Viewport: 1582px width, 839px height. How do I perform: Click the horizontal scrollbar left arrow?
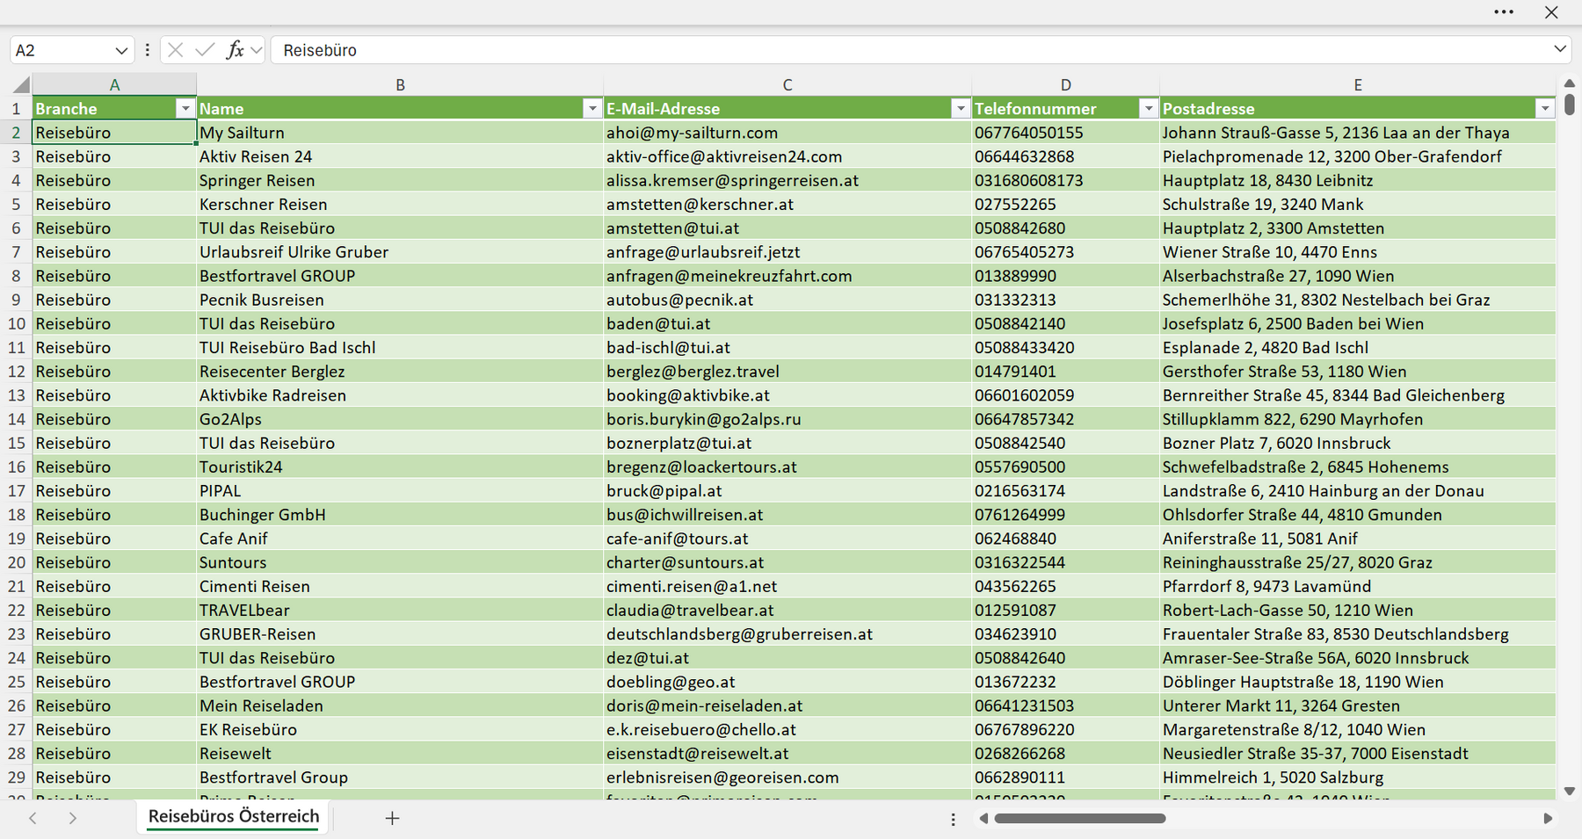point(983,818)
